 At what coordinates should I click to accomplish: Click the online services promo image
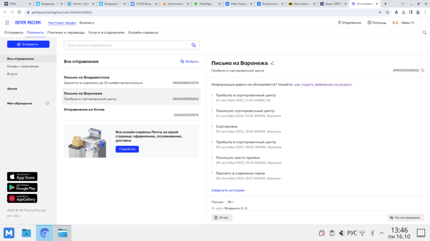coord(87,142)
